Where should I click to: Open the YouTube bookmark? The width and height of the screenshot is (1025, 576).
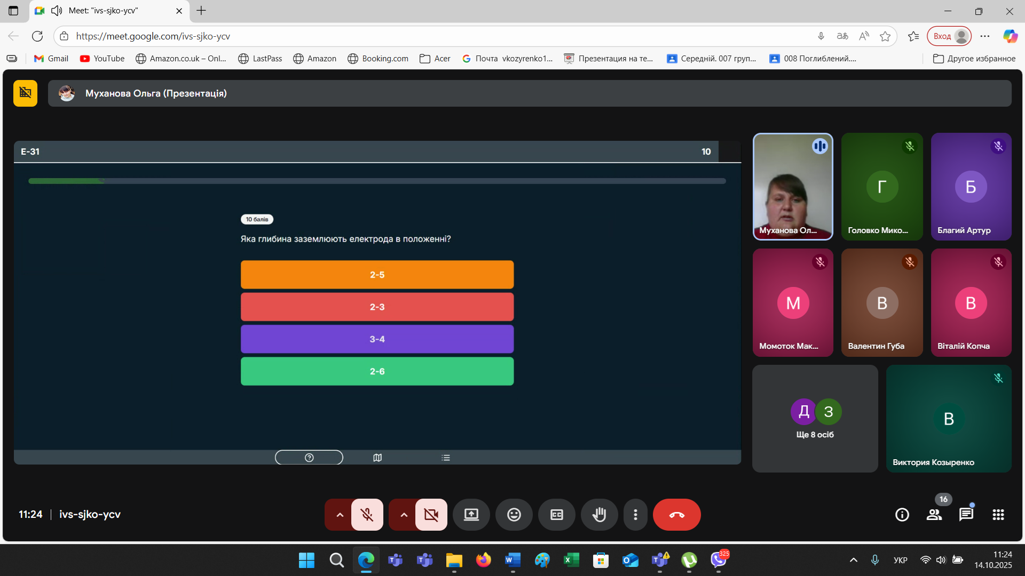click(x=102, y=59)
